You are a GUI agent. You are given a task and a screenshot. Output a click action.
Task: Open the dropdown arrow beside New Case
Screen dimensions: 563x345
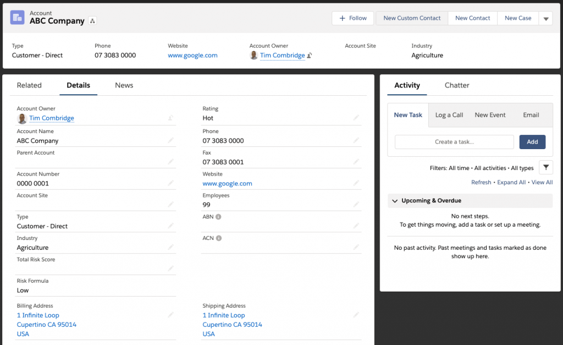point(545,18)
